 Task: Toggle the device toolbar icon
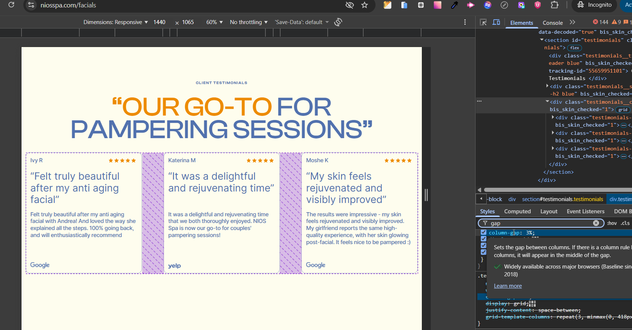[x=496, y=22]
